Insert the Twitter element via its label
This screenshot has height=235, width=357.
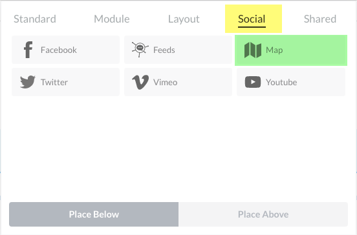[54, 82]
